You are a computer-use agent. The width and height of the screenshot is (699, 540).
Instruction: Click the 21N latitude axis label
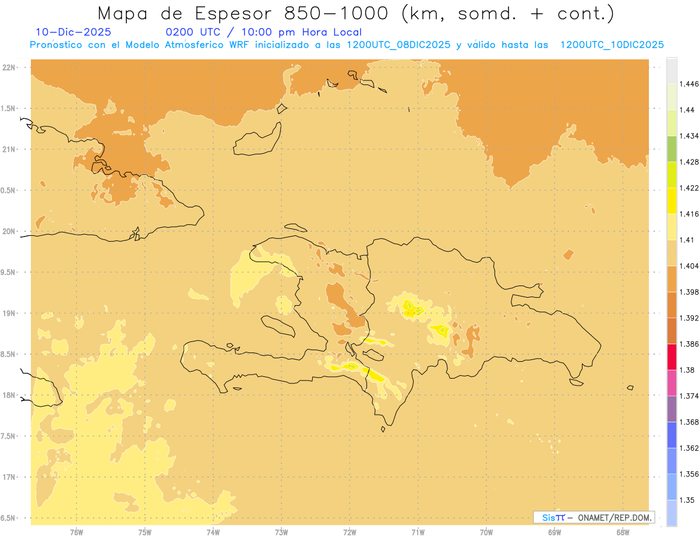pos(9,149)
